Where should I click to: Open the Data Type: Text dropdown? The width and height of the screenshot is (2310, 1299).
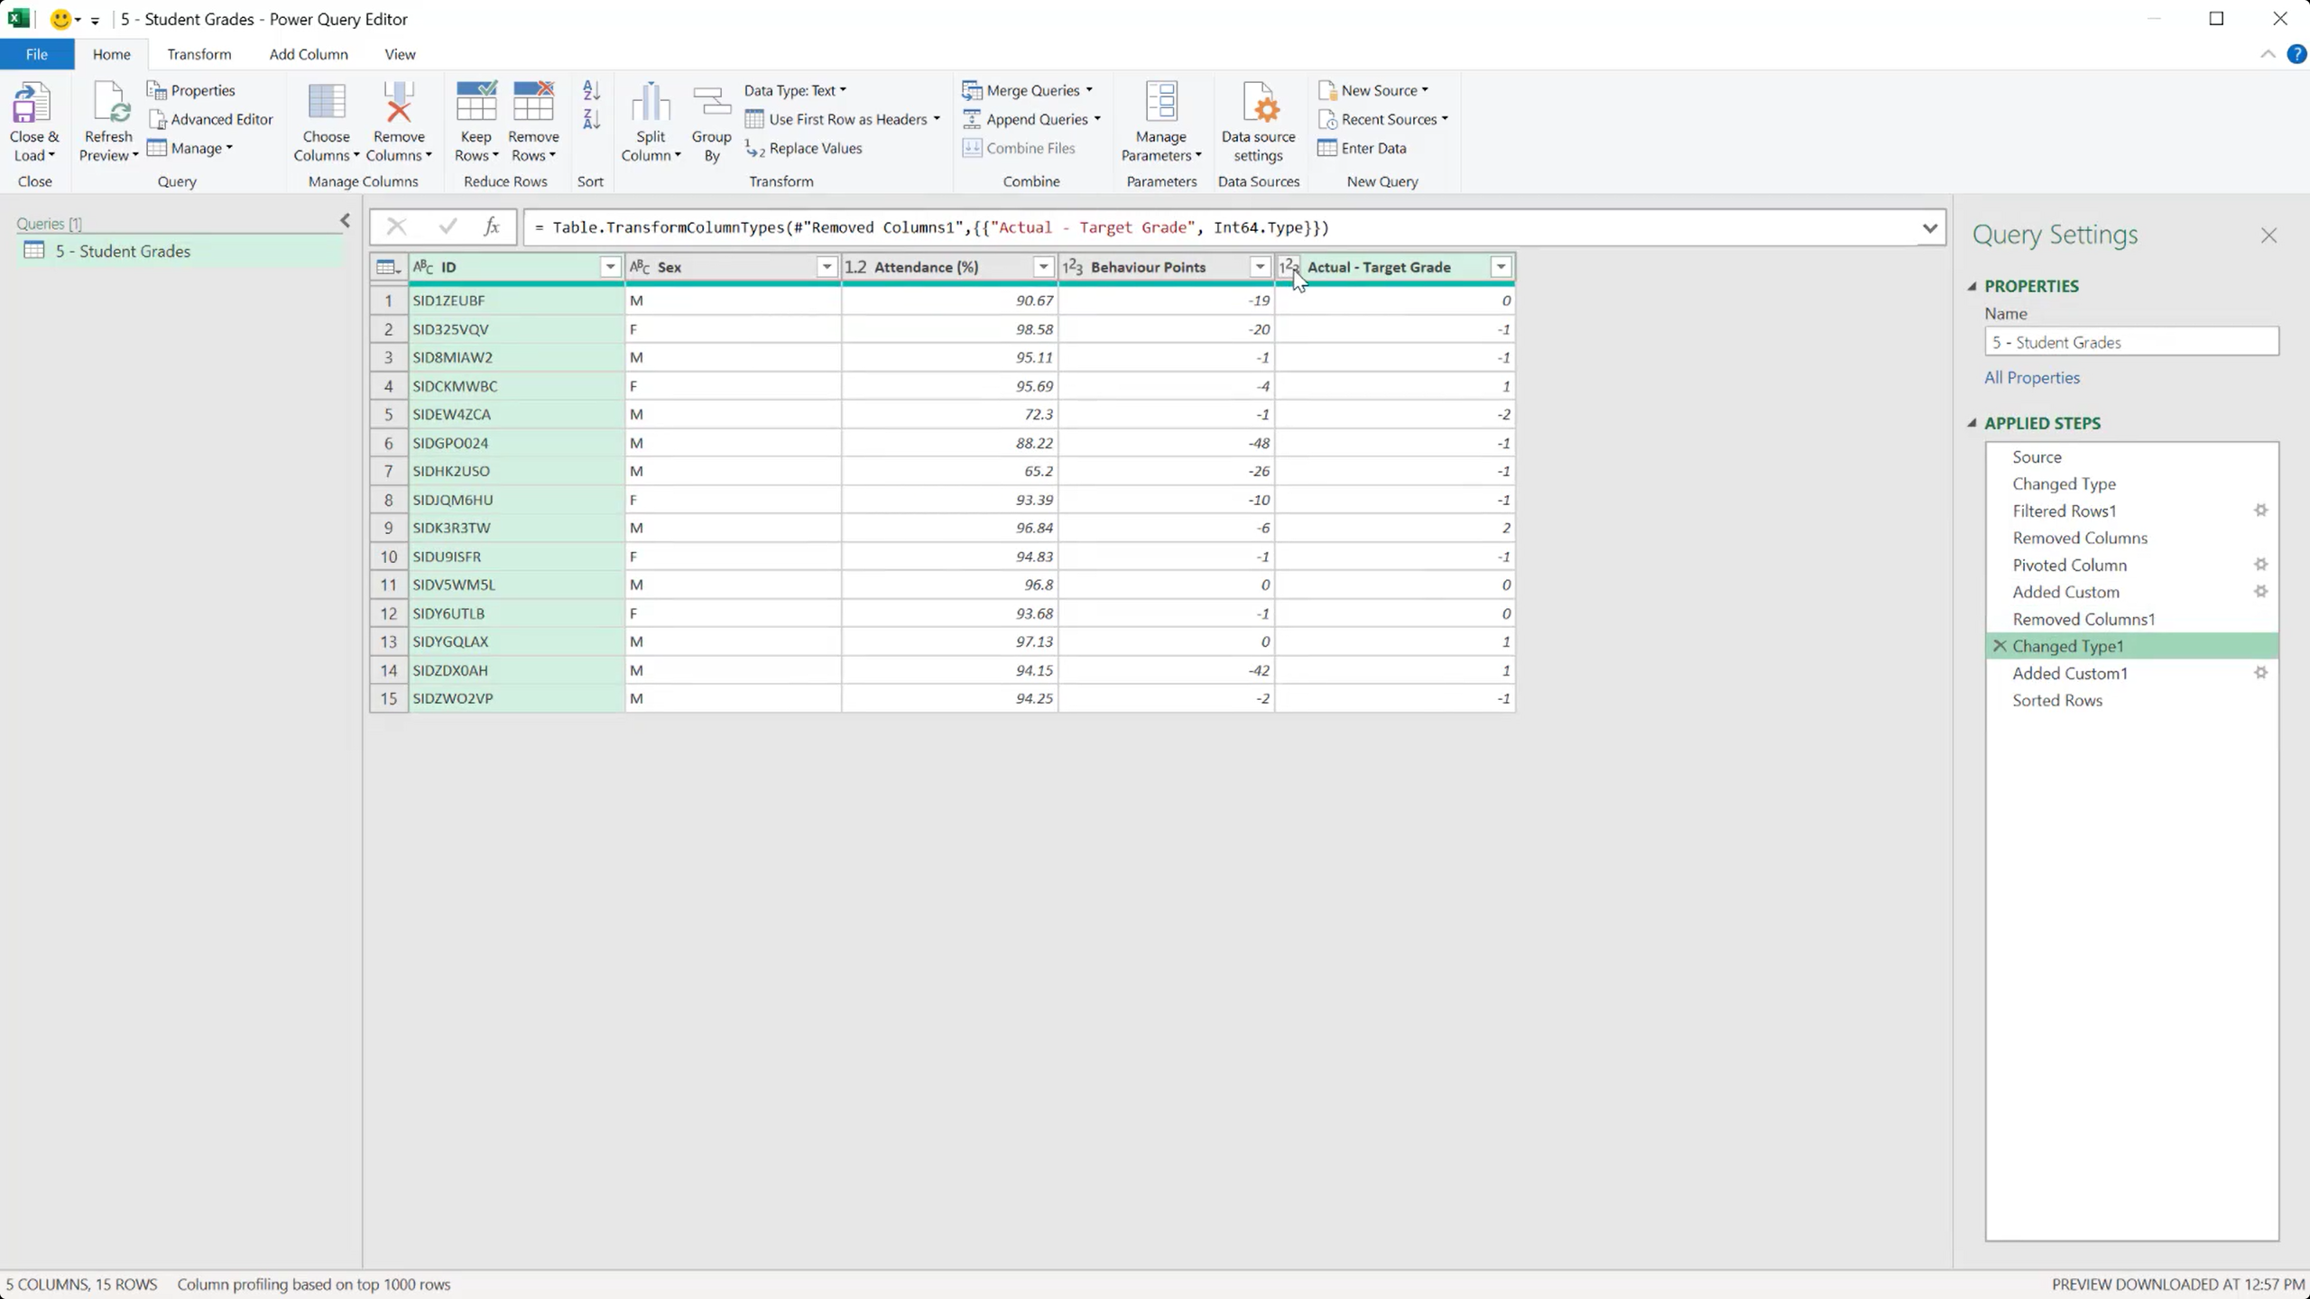pos(795,90)
